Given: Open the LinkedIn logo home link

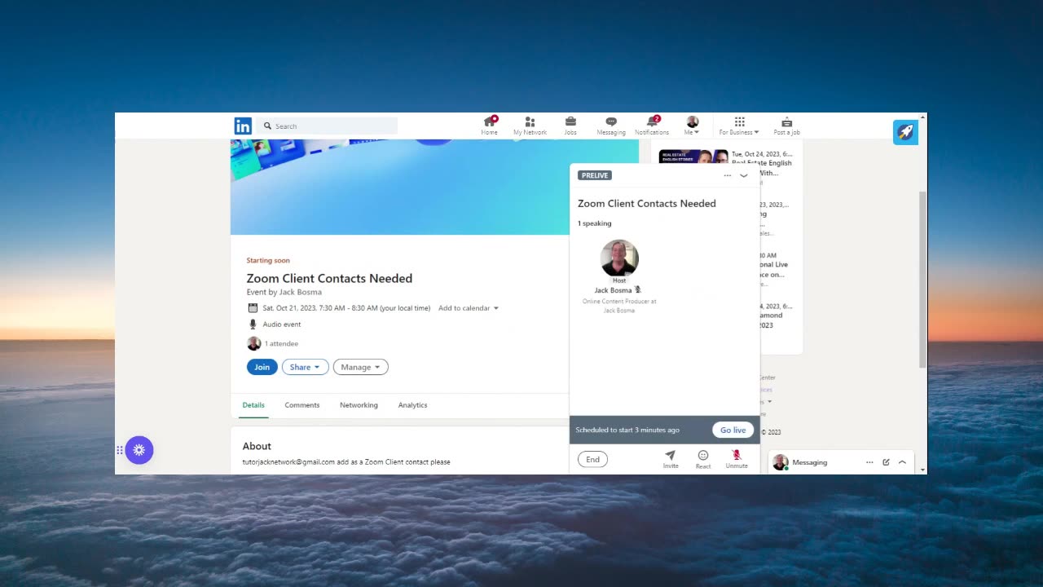Looking at the screenshot, I should (243, 126).
